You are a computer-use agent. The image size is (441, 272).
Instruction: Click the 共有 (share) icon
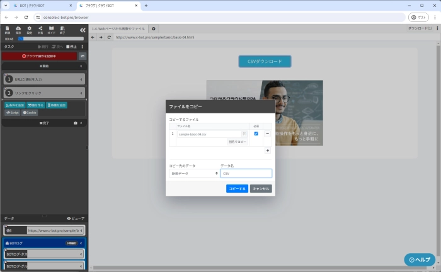pyautogui.click(x=40, y=30)
